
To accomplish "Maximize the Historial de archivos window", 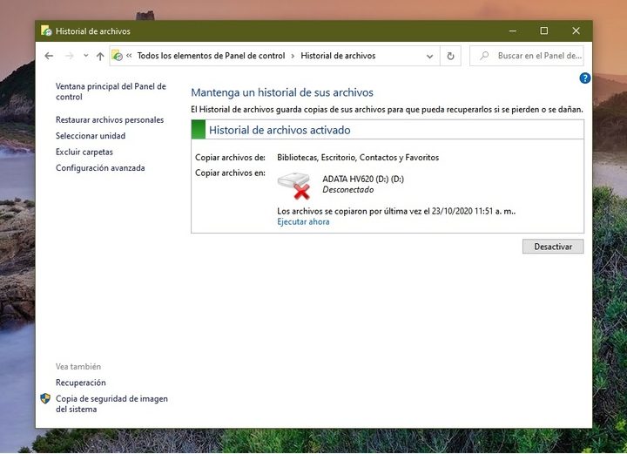I will (544, 30).
